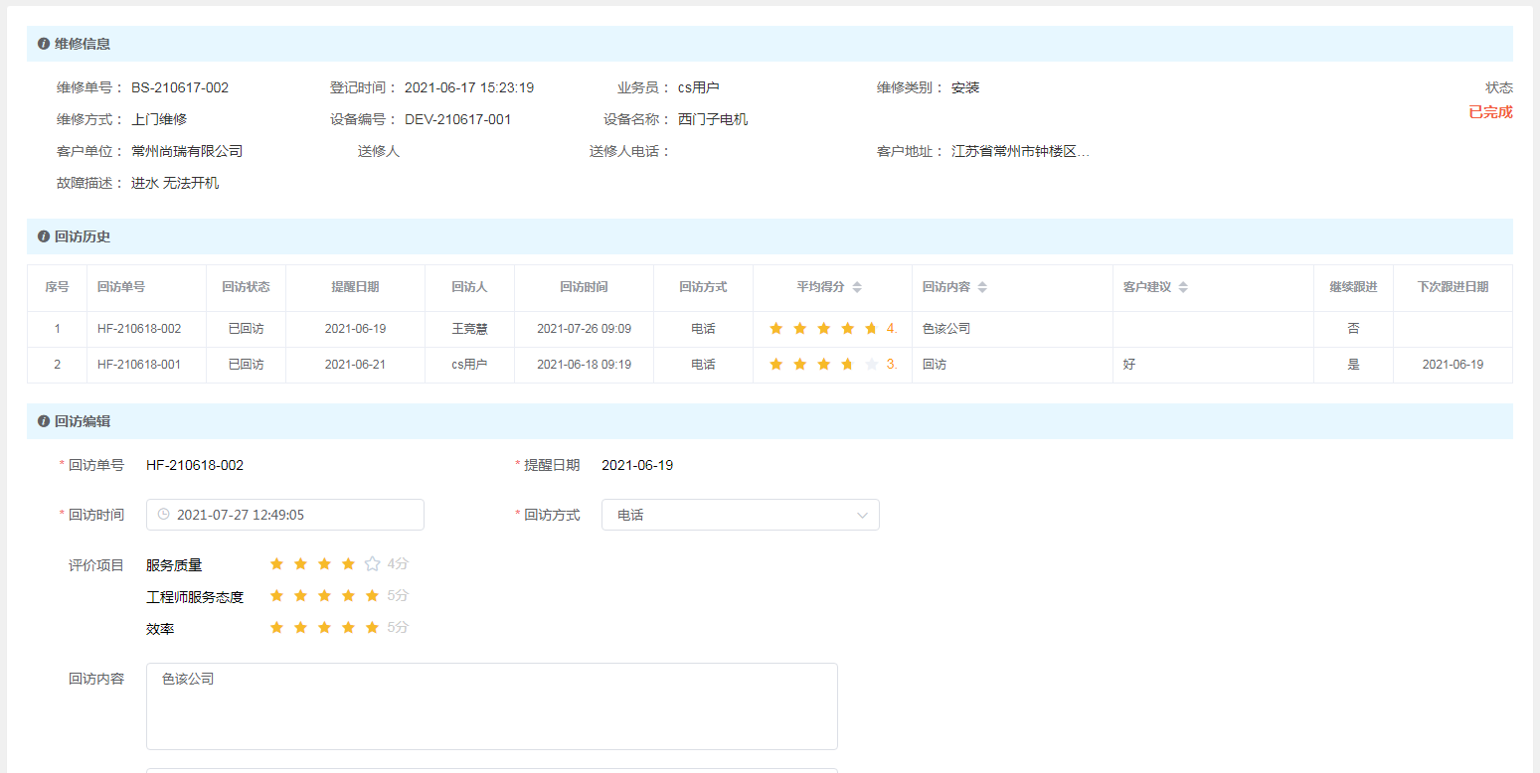Viewport: 1540px width, 773px height.
Task: Click the 回访方式 dropdown chevron arrow
Action: tap(862, 515)
